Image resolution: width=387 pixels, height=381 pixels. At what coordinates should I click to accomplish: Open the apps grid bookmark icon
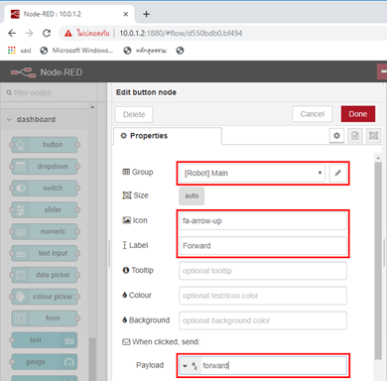pos(12,51)
